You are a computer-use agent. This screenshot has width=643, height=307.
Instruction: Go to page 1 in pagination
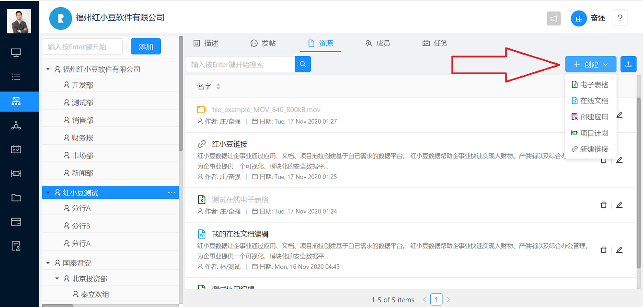(x=436, y=300)
